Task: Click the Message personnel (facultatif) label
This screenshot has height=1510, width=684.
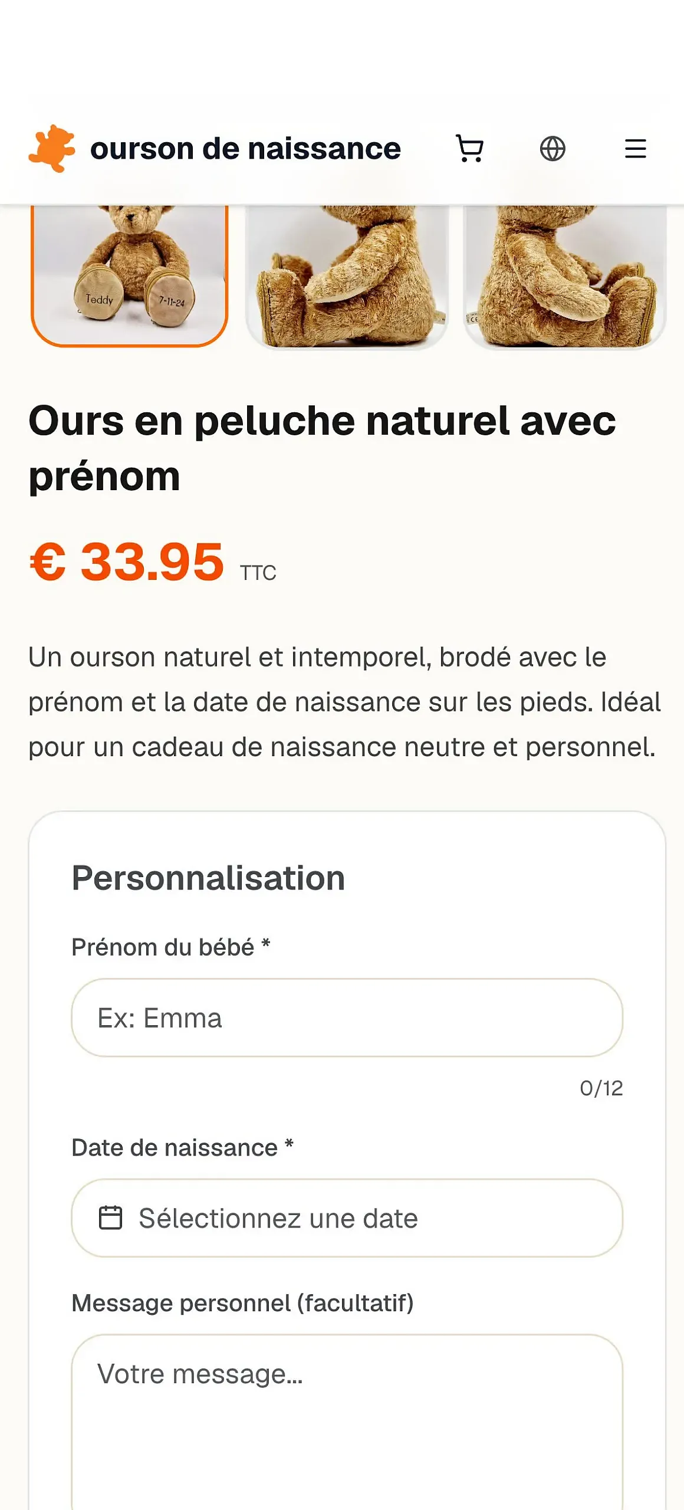Action: click(x=242, y=1303)
